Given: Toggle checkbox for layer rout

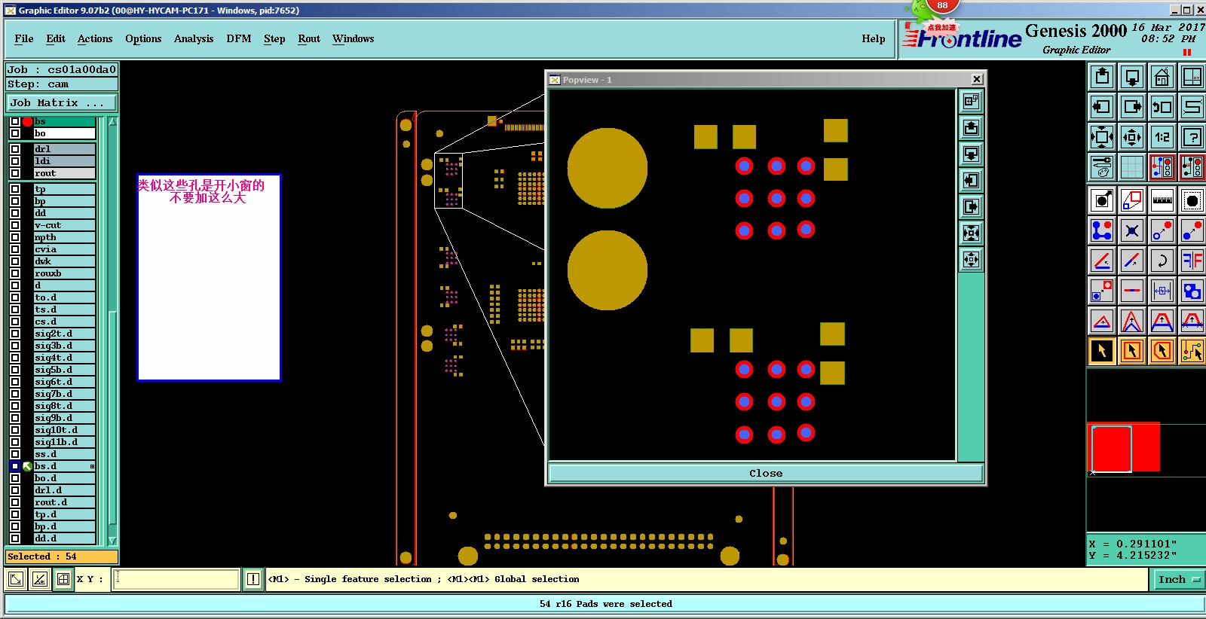Looking at the screenshot, I should coord(15,173).
